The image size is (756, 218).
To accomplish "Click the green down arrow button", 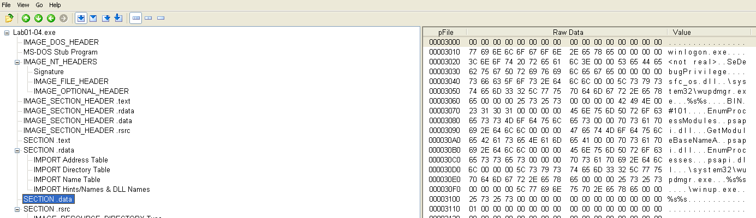I will point(38,18).
